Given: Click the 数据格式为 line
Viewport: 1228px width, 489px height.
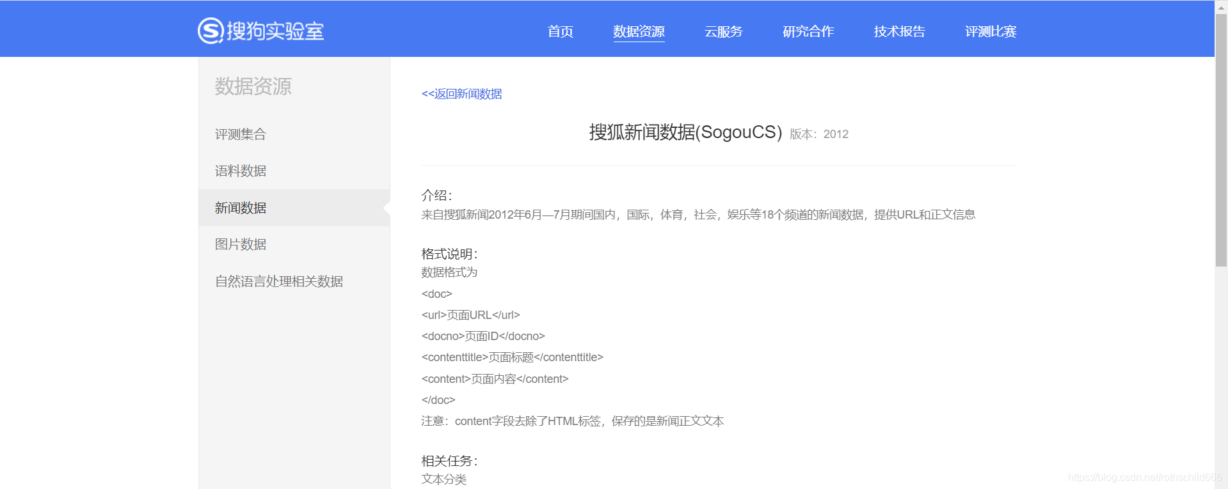Looking at the screenshot, I should click(449, 272).
